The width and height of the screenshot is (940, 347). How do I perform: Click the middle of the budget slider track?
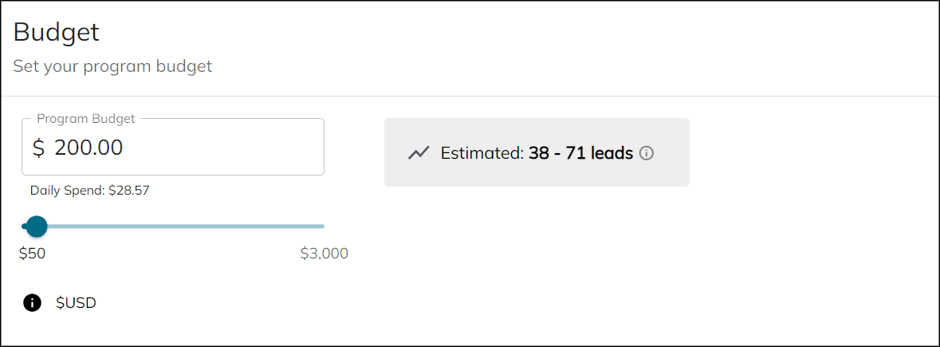(x=173, y=227)
